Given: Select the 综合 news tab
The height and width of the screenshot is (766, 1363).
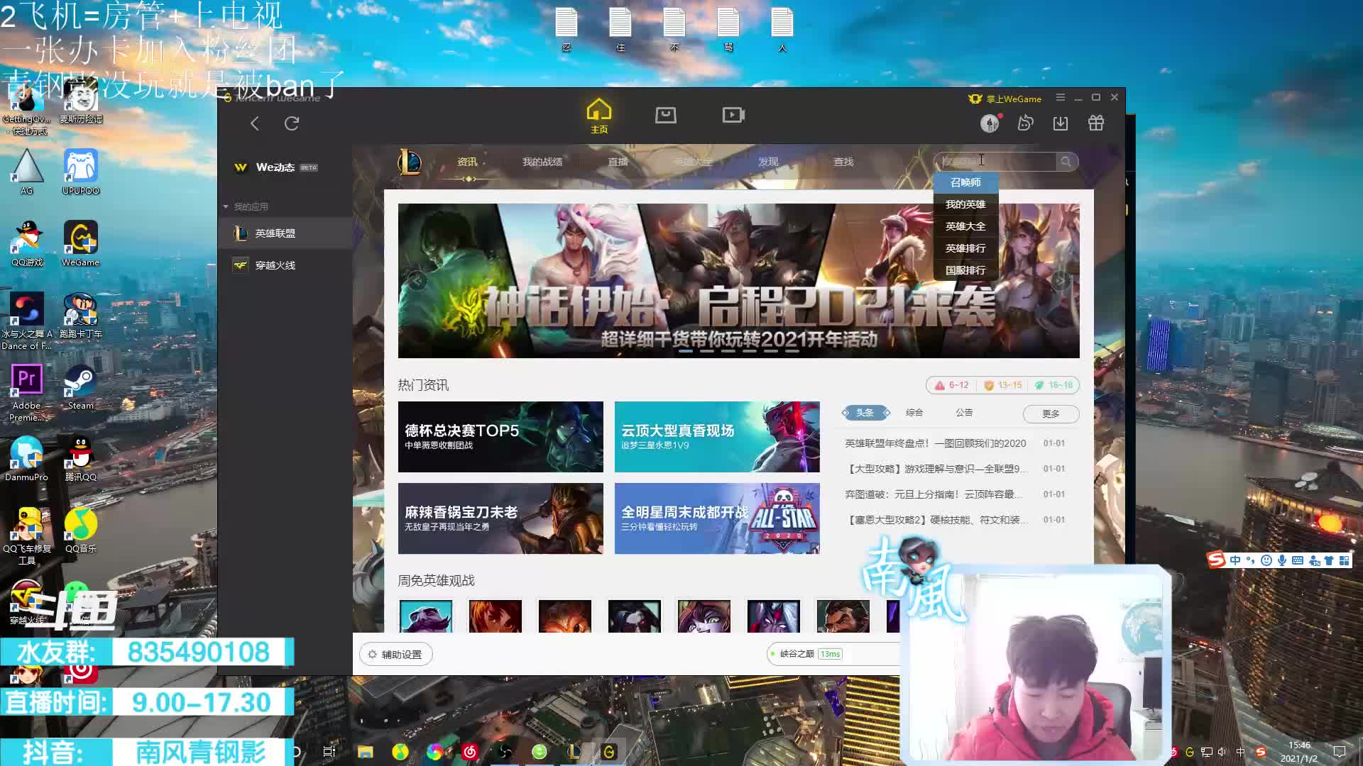Looking at the screenshot, I should pyautogui.click(x=914, y=412).
